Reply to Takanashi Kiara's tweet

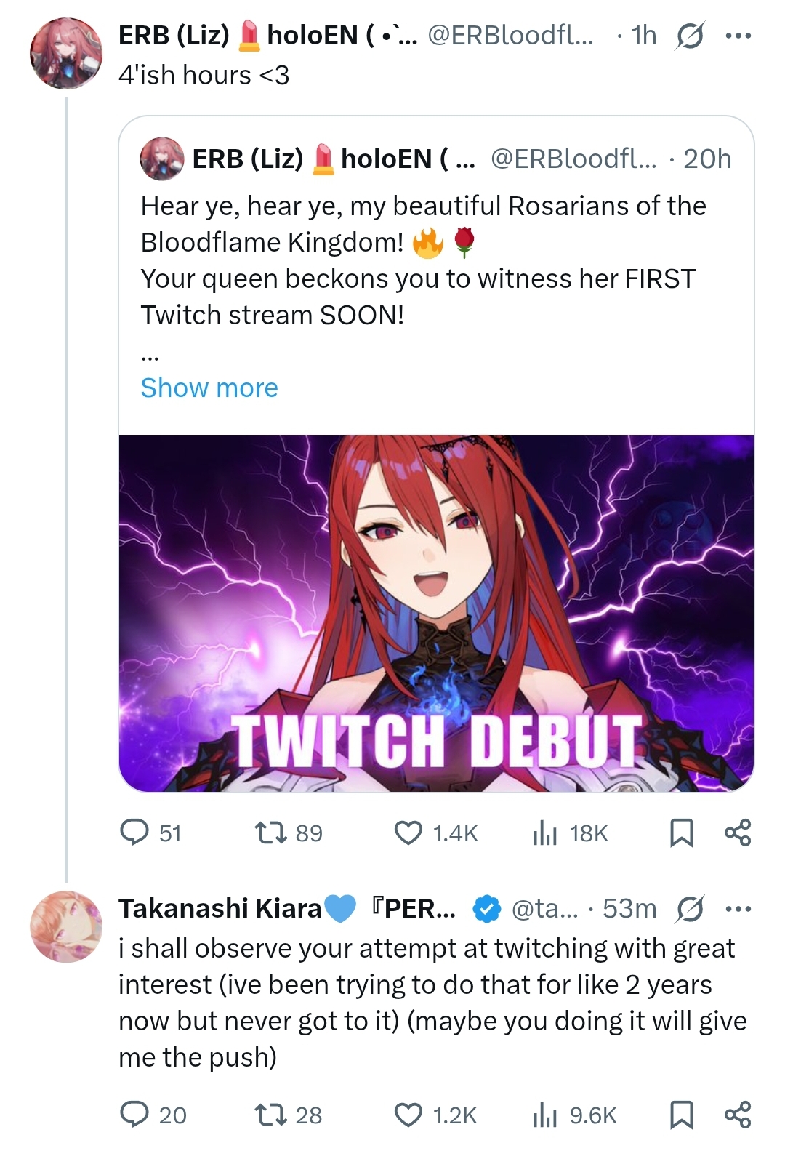pos(134,1115)
